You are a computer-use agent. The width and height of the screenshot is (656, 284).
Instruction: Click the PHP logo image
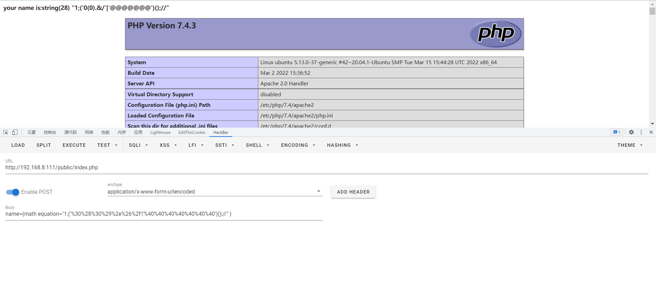[x=495, y=34]
